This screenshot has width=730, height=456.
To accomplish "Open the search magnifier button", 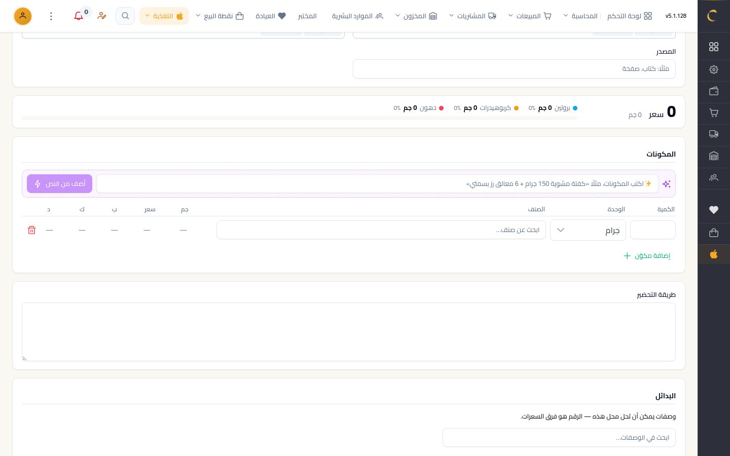I will click(125, 16).
